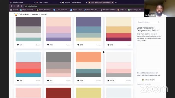Select teal swatch in second-row 928 palette
This screenshot has width=175, height=98.
89,71
